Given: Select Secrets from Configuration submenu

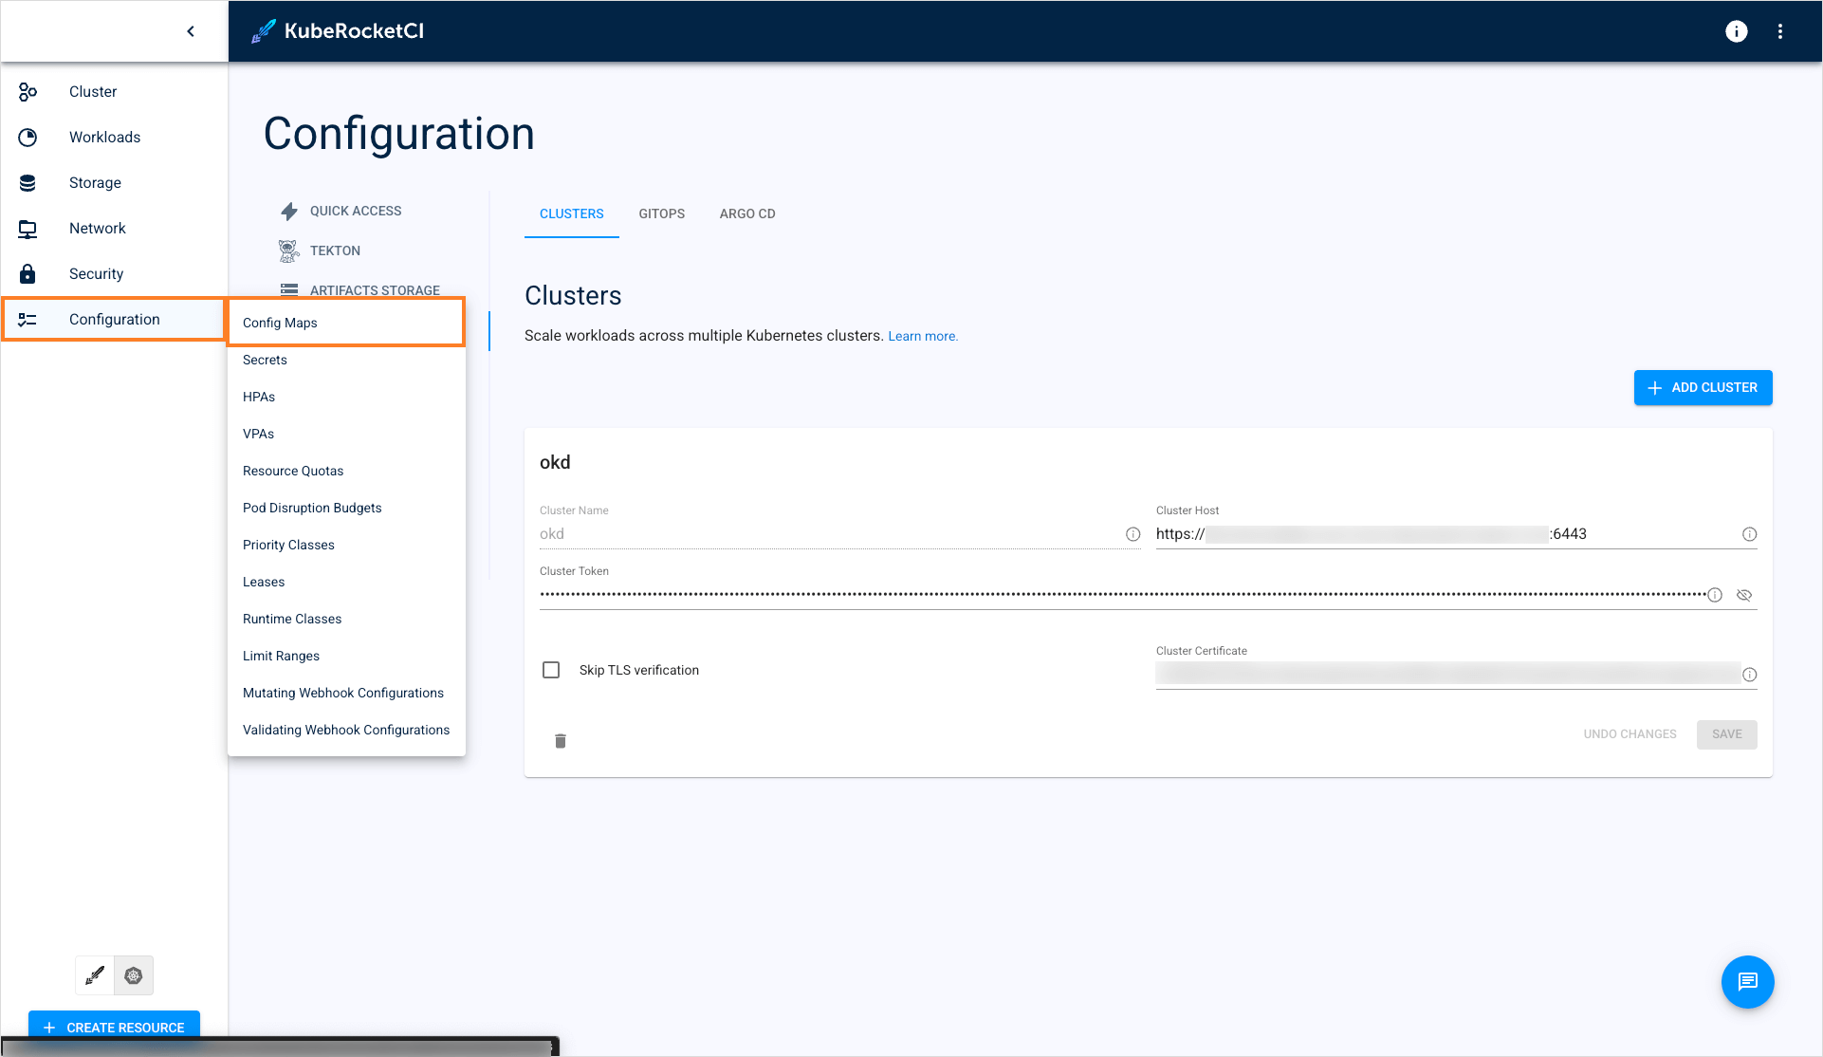Looking at the screenshot, I should (x=265, y=360).
